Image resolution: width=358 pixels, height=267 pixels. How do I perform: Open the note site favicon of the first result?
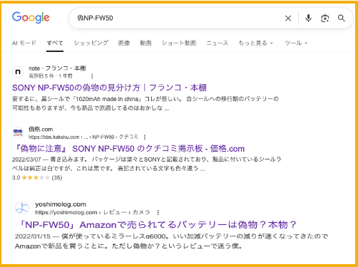pos(18,72)
